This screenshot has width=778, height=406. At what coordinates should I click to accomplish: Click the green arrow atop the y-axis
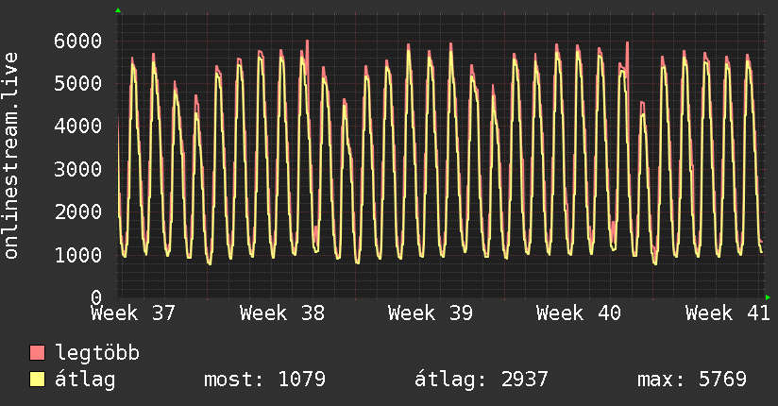[118, 10]
